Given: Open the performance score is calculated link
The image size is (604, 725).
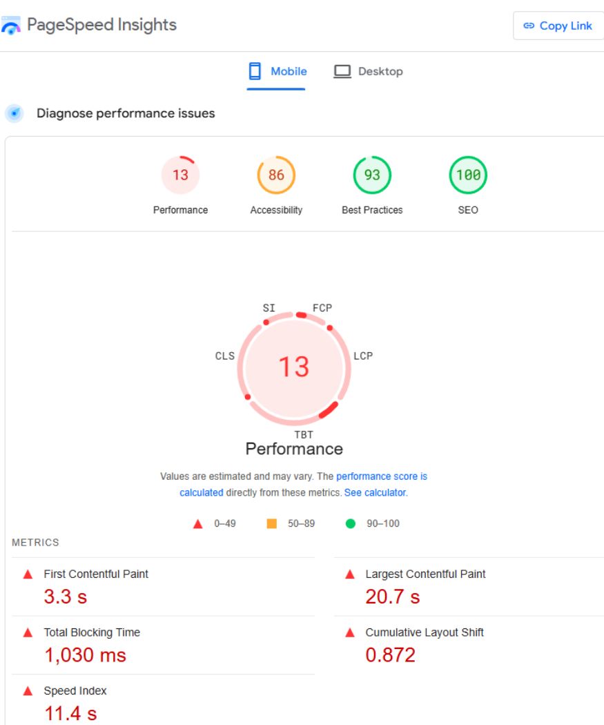Looking at the screenshot, I should [382, 476].
